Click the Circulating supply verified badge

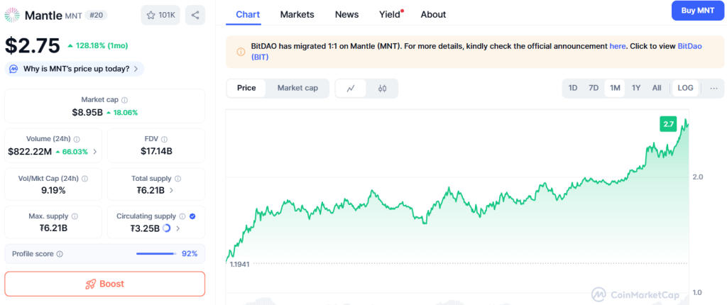[192, 216]
